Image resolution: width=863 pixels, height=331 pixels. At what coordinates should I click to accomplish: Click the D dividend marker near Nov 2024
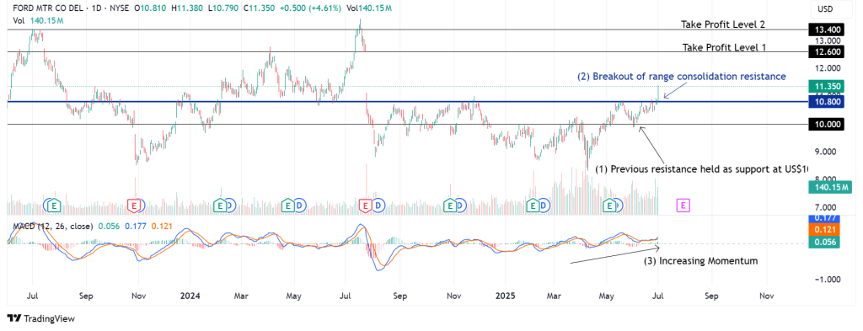[461, 206]
